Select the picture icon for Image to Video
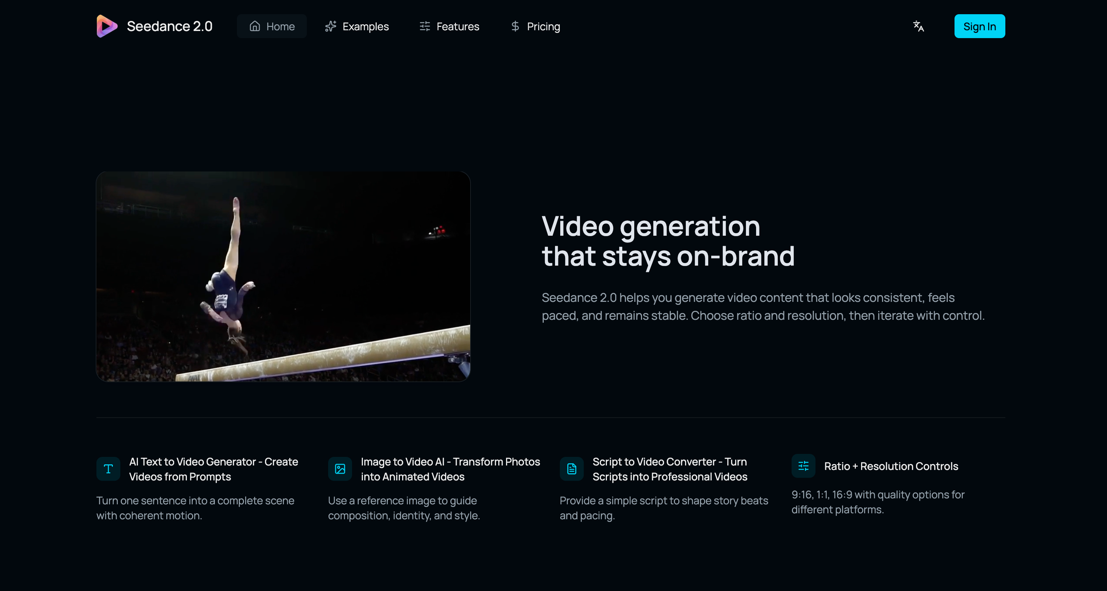Viewport: 1107px width, 591px height. [339, 469]
